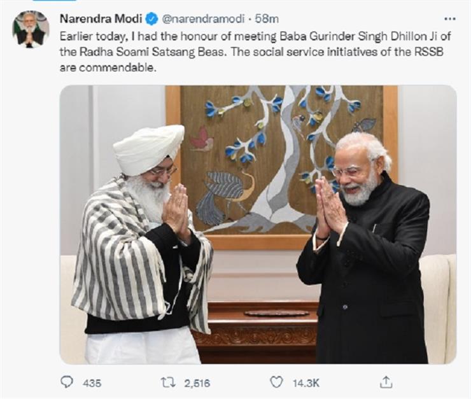The width and height of the screenshot is (471, 399).
Task: Click the reply speech bubble icon
Action: 67,382
